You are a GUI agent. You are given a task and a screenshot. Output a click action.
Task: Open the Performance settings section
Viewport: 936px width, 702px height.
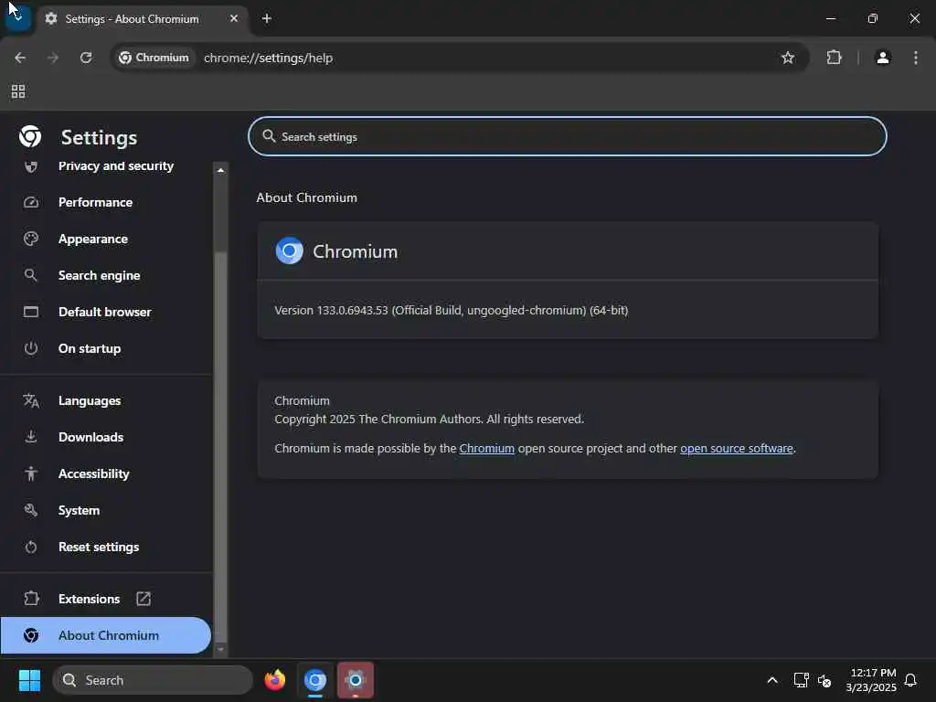click(x=106, y=202)
